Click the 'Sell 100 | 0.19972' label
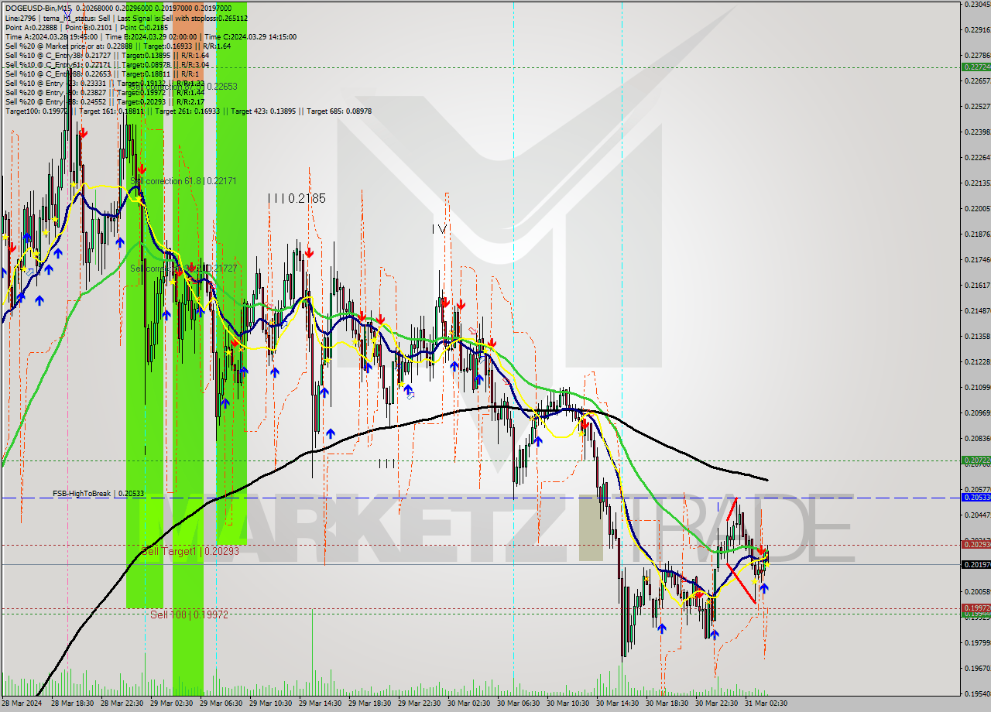The width and height of the screenshot is (991, 712). point(190,614)
